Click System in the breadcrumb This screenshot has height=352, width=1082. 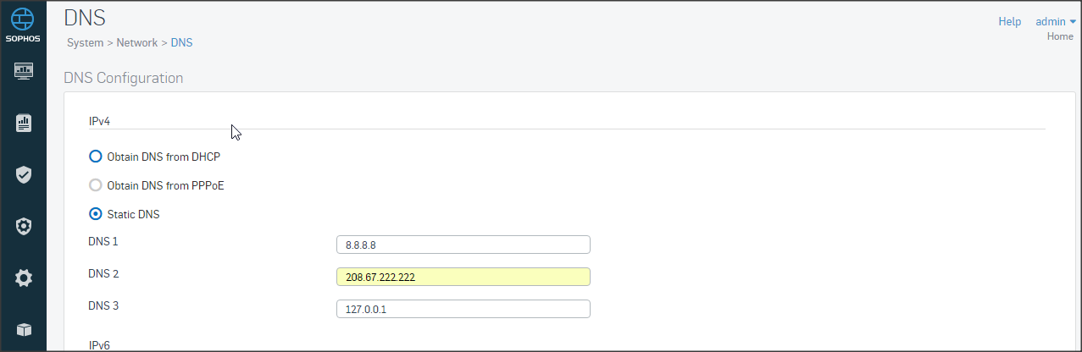[x=85, y=42]
